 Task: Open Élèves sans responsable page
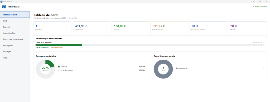click(15, 39)
